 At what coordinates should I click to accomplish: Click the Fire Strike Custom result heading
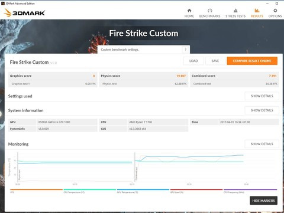[29, 62]
